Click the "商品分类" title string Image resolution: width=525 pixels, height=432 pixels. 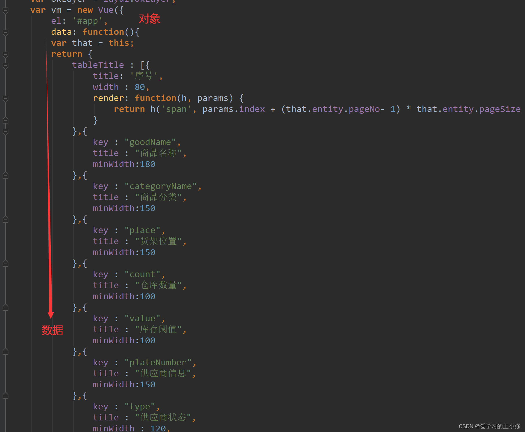158,197
